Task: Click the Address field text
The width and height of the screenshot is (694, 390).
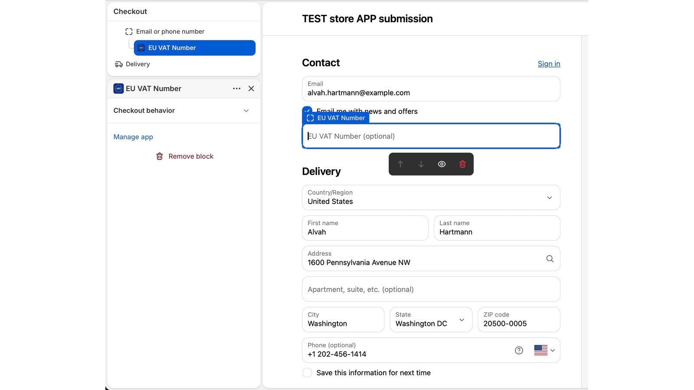Action: point(359,263)
